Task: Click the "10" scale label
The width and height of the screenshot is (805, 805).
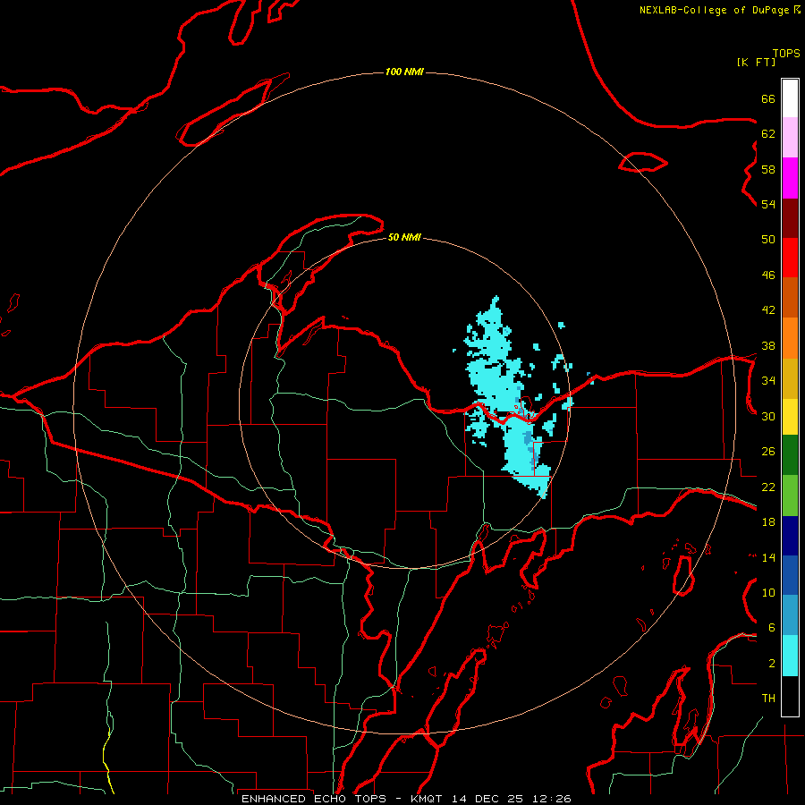Action: (x=768, y=592)
